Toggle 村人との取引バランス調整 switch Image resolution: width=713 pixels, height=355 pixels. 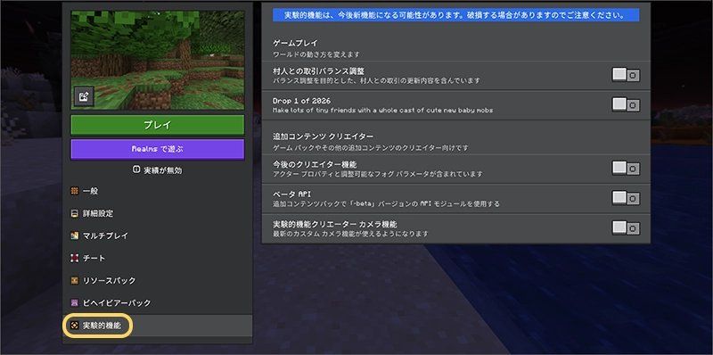[x=627, y=75]
